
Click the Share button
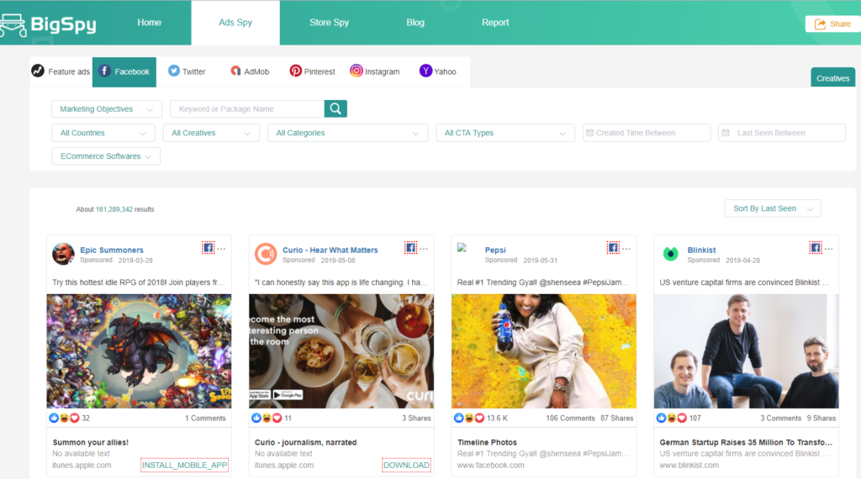[832, 24]
